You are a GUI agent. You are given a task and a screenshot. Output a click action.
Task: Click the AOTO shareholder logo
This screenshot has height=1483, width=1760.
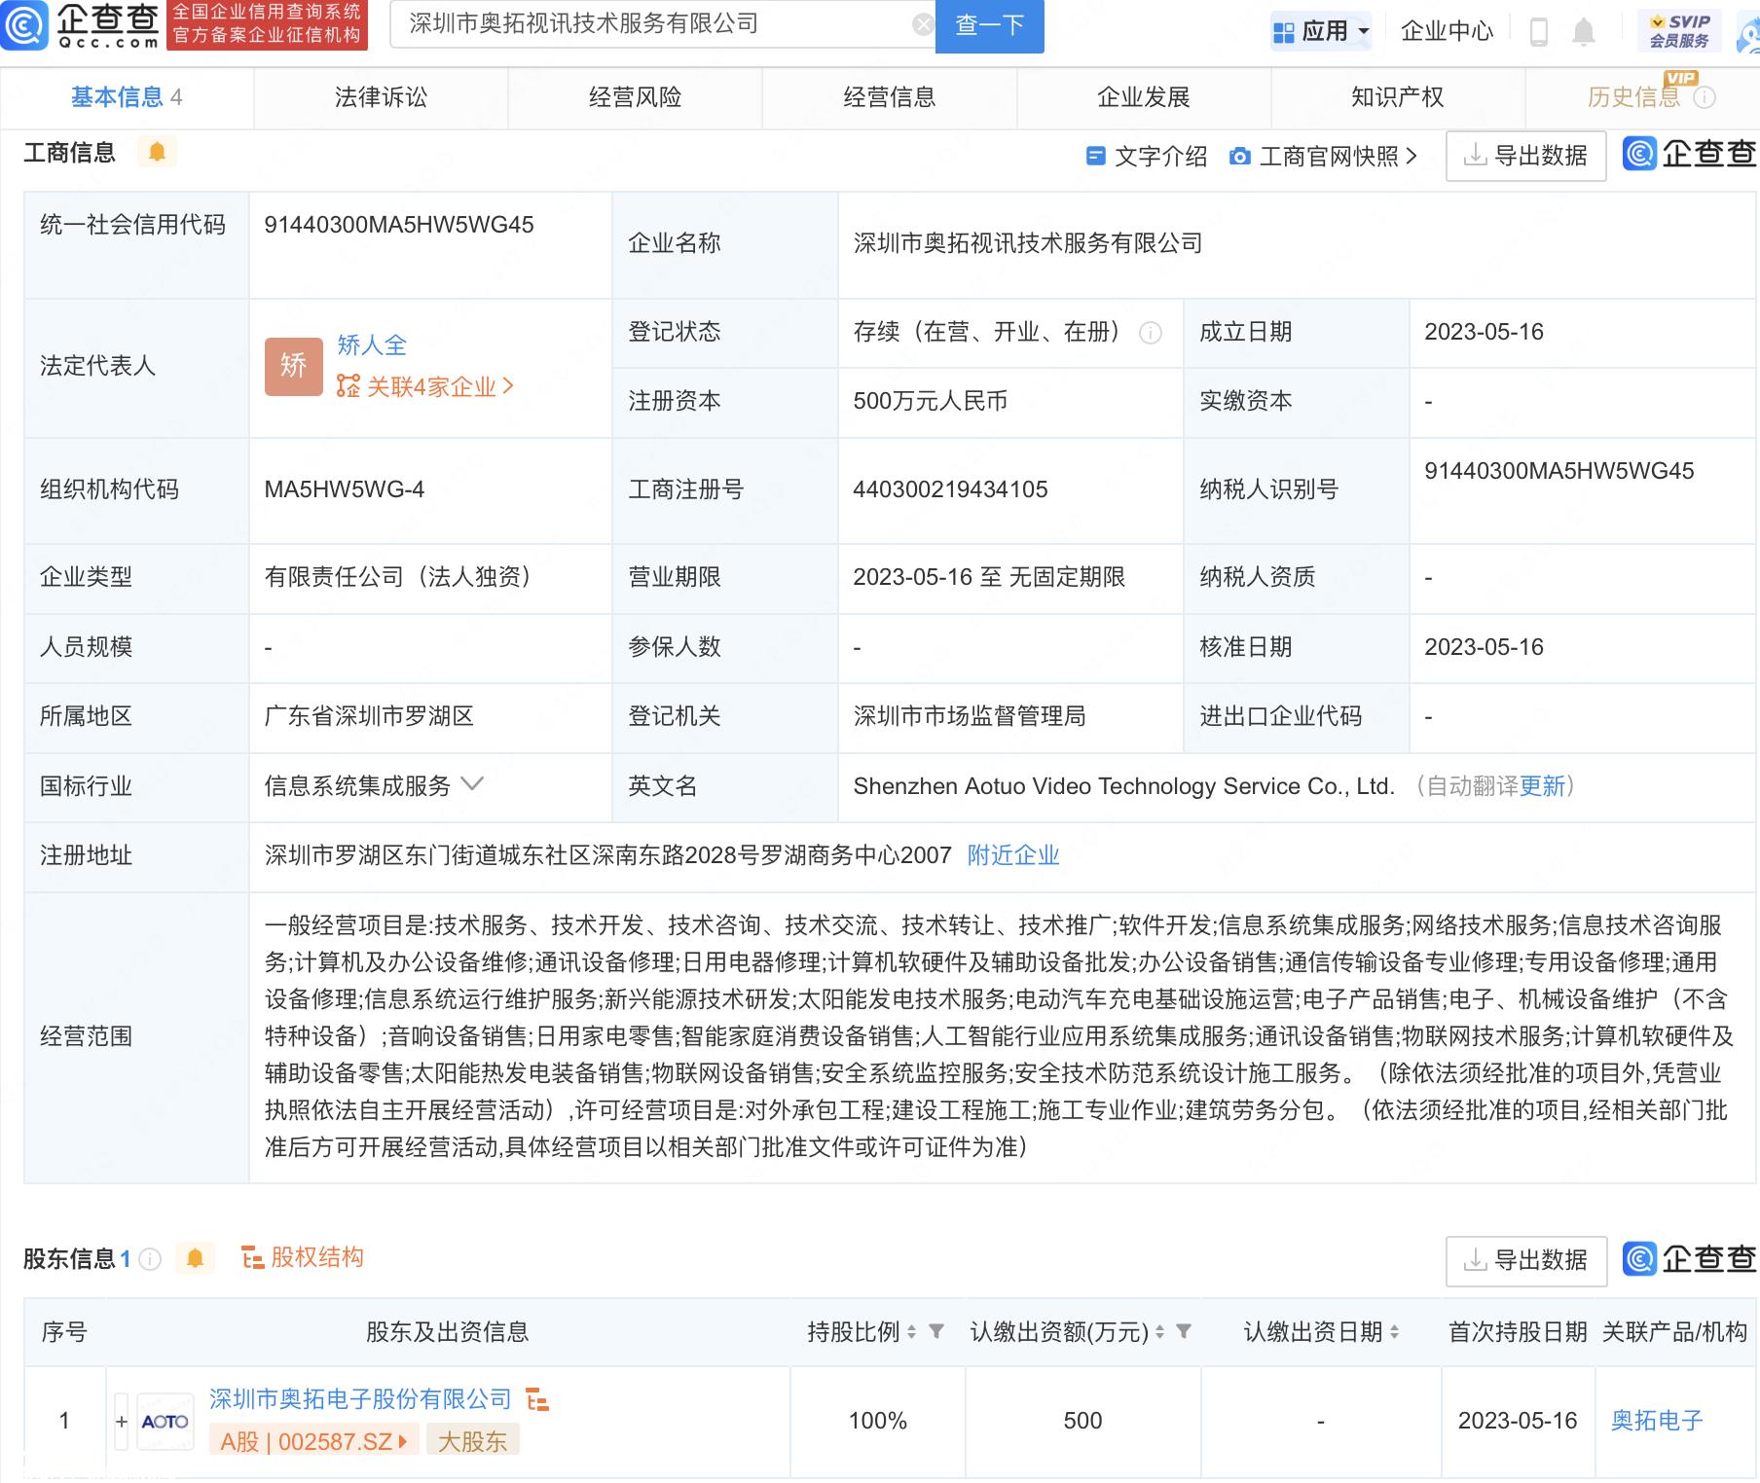pos(165,1422)
